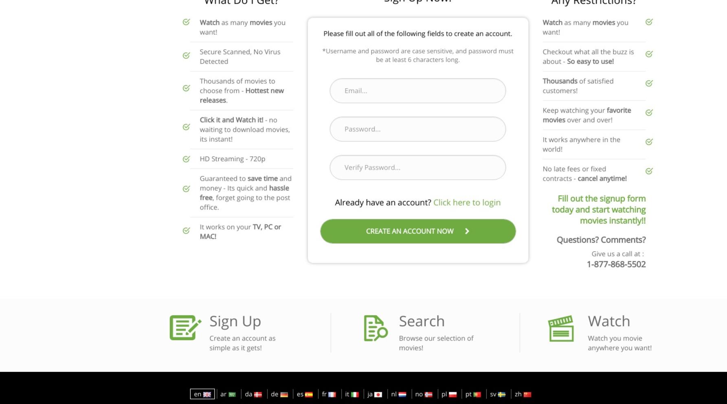Image resolution: width=727 pixels, height=404 pixels.
Task: Click checkmark beside 'cancel anytime!'
Action: (x=649, y=171)
